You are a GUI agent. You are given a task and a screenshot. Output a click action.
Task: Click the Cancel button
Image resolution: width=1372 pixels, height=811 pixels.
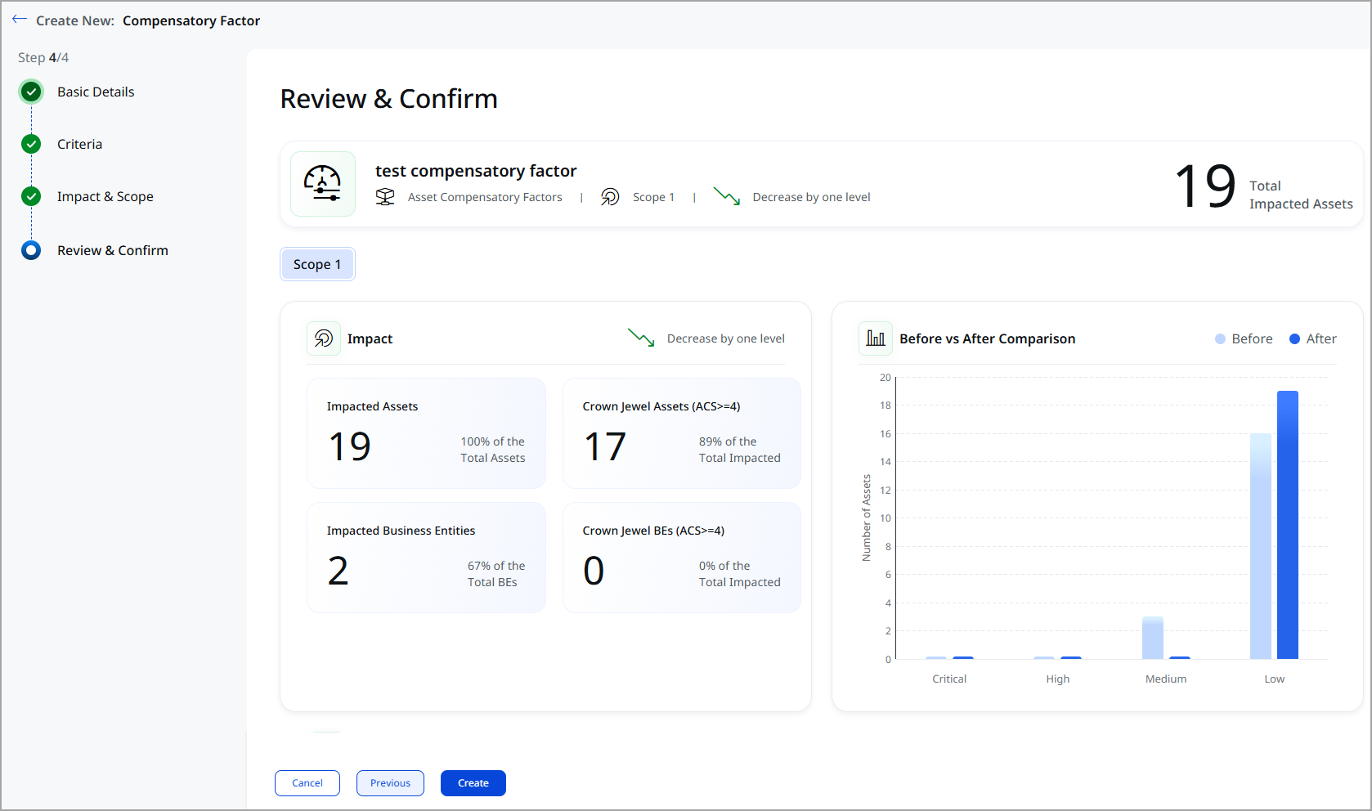coord(307,782)
